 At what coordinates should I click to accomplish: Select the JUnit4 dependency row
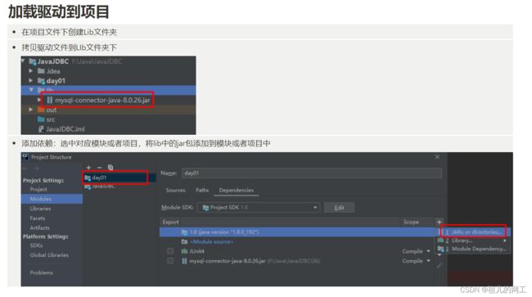[x=298, y=251]
